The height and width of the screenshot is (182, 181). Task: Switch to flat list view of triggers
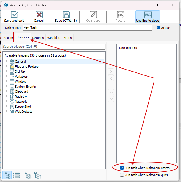[x=17, y=175]
